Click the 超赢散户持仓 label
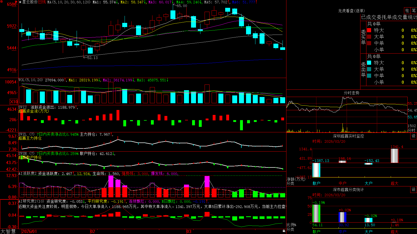417x234 pixels. pos(30,158)
